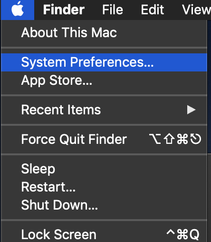211x242 pixels.
Task: Expand the Recent Items submenu arrow
Action: tap(191, 110)
